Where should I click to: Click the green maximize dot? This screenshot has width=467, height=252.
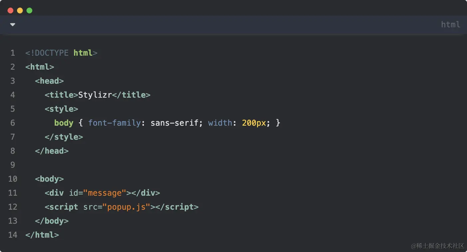tap(29, 10)
